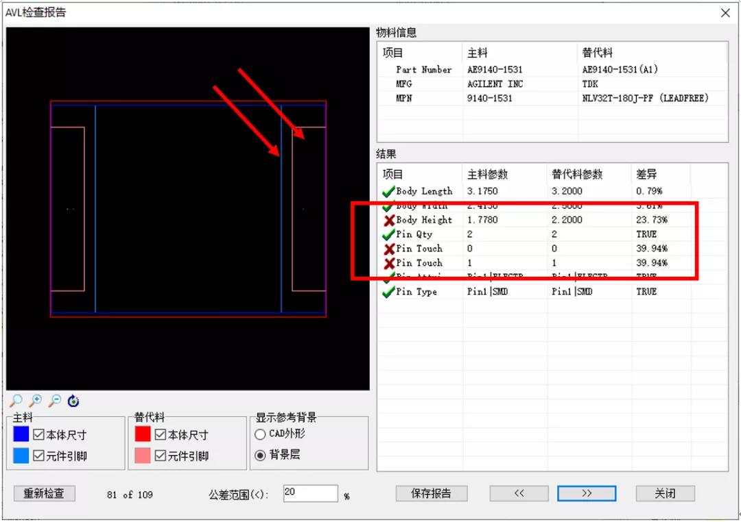Go to next result with >> button
741x522 pixels.
click(x=587, y=494)
